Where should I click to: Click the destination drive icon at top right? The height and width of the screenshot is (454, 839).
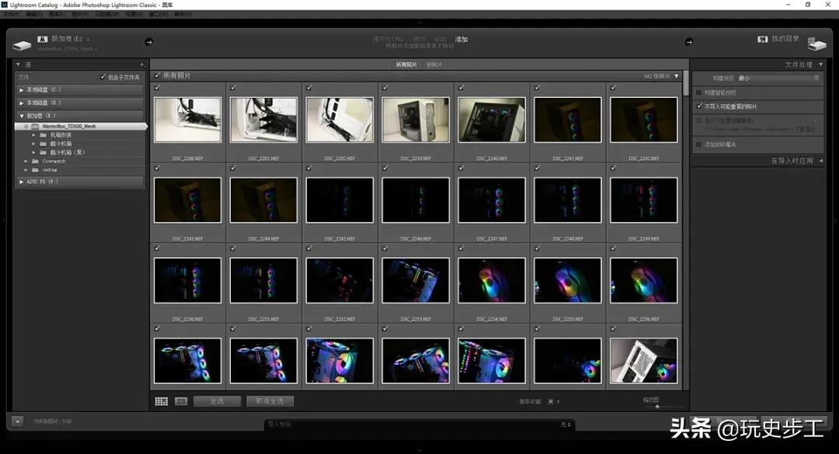(x=816, y=44)
